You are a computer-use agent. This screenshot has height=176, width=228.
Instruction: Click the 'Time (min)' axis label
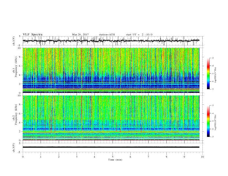pos(115,160)
